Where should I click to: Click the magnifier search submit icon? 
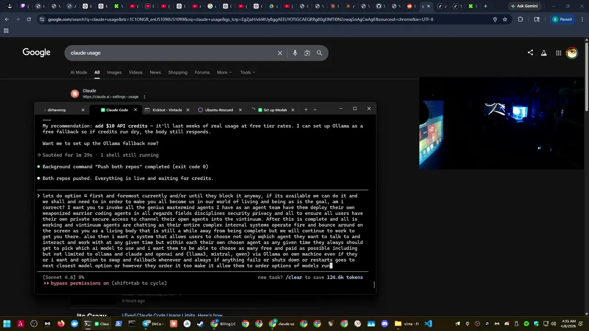click(x=319, y=53)
